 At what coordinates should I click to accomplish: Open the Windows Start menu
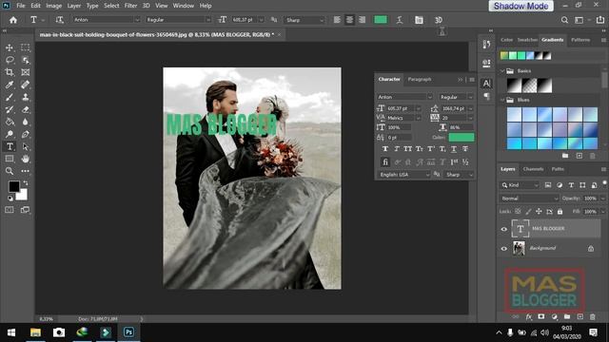[11, 332]
